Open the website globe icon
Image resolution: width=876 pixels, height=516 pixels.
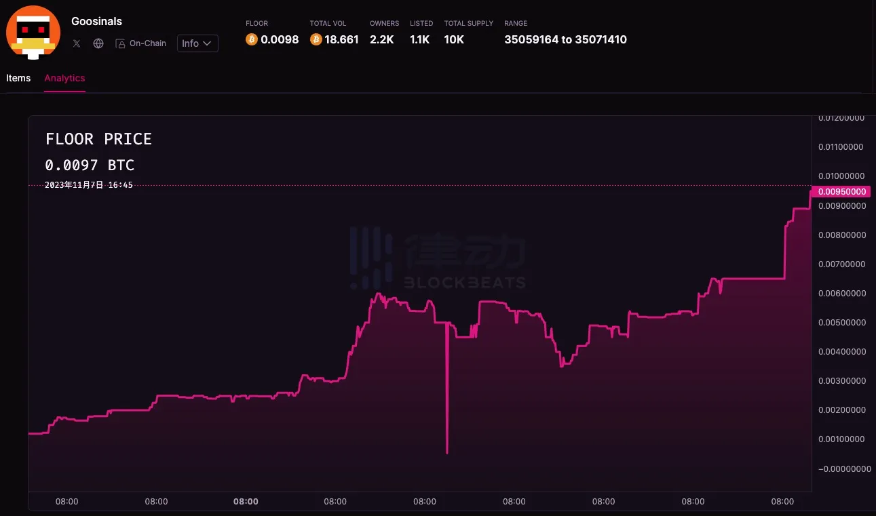[x=98, y=43]
